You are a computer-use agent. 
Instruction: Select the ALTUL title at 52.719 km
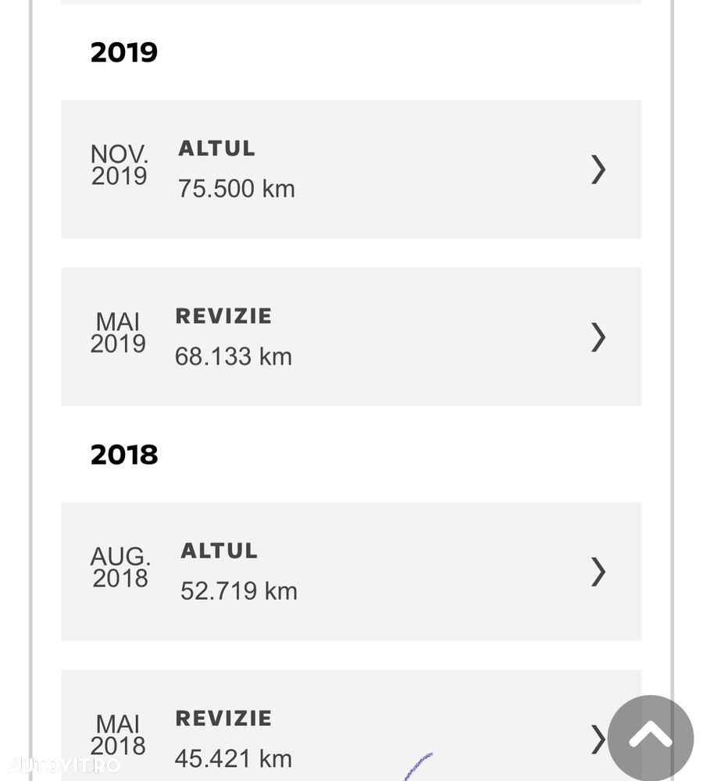(x=219, y=551)
